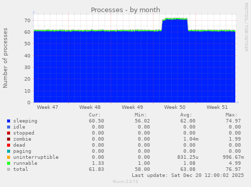Click the 'stopped' legend label
The width and height of the screenshot is (251, 187).
(24, 133)
